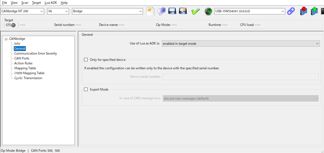This screenshot has height=153, width=324.
Task: Select J1939 Mapping Table tree item
Action: click(29, 73)
